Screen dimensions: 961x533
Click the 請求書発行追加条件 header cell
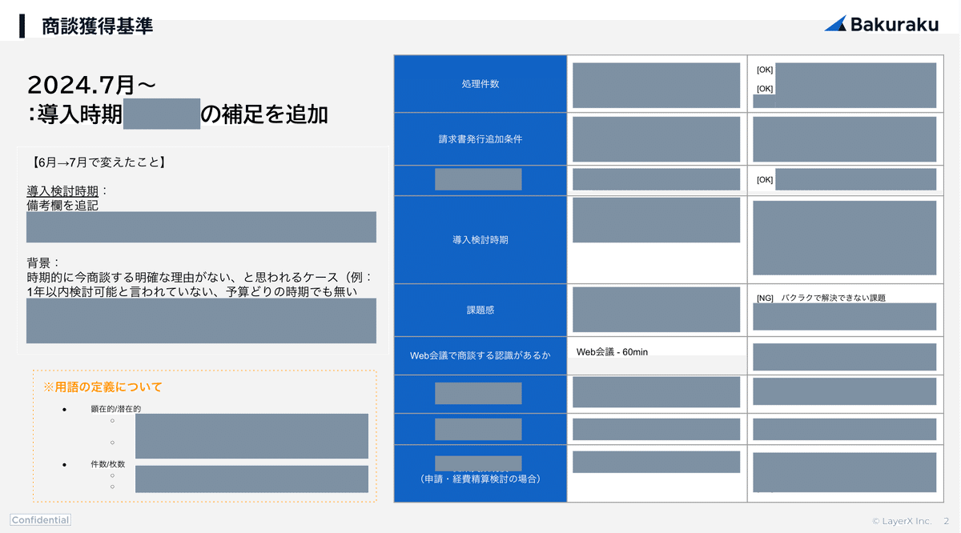[480, 139]
